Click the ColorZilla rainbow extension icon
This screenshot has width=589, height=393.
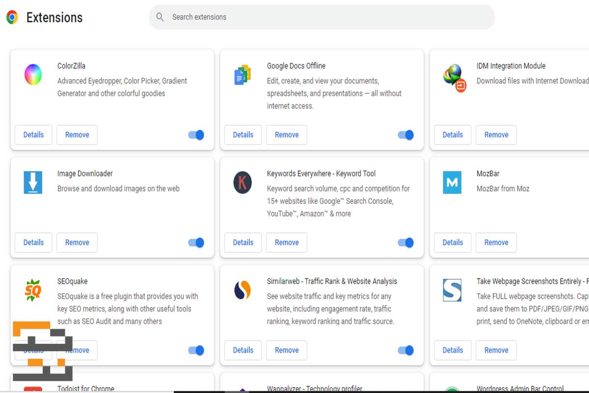click(x=33, y=75)
